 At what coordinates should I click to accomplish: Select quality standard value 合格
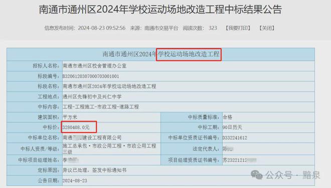pos(228,117)
